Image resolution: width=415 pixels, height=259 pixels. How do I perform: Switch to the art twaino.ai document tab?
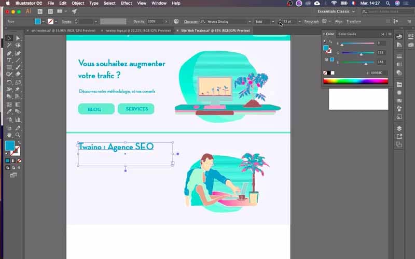click(x=63, y=31)
